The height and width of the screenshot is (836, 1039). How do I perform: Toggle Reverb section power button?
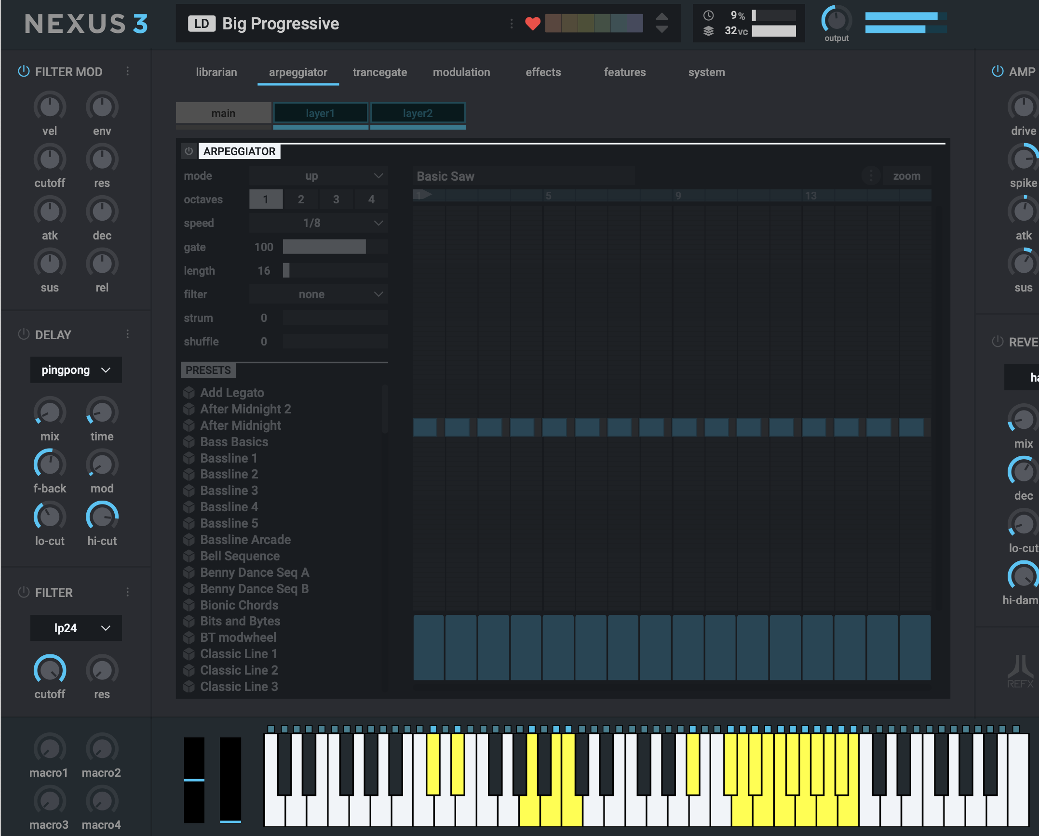(x=998, y=342)
